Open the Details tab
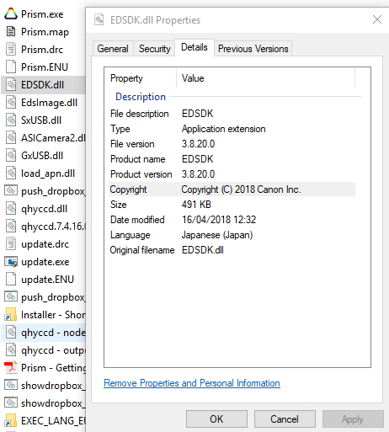This screenshot has width=389, height=432. tap(194, 47)
